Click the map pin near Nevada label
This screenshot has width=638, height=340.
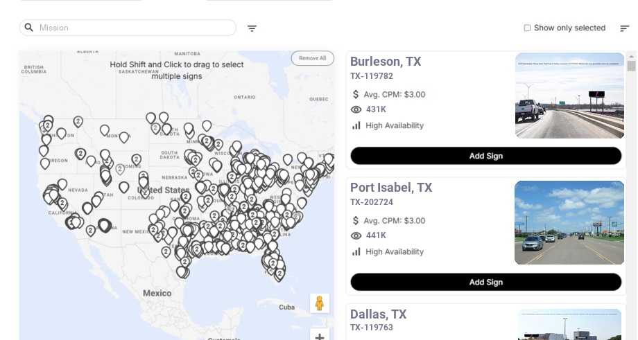coord(62,184)
